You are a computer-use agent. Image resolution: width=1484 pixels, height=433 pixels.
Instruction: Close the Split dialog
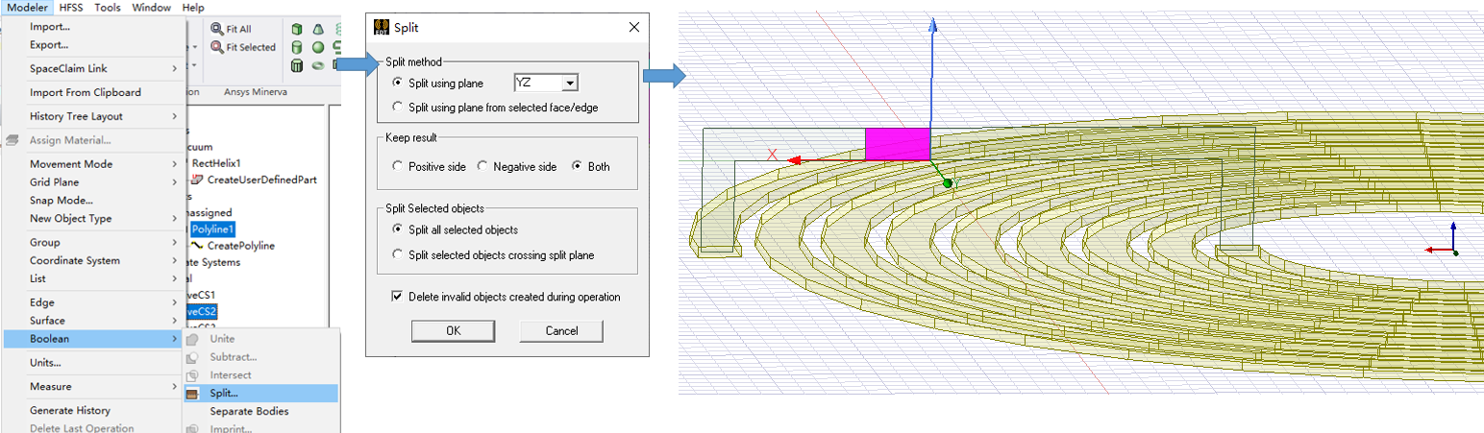[633, 28]
